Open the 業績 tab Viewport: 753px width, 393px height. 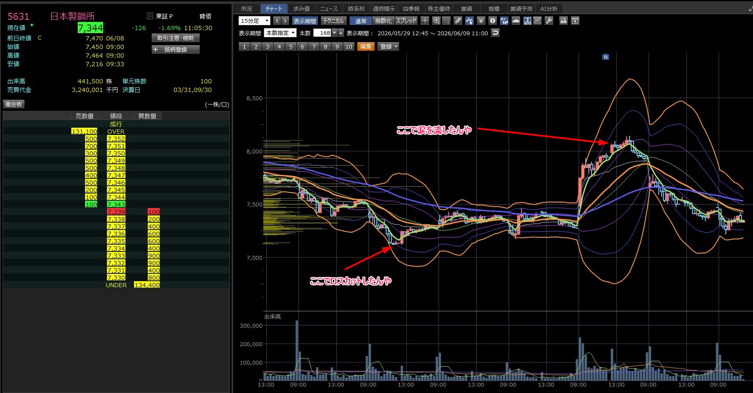coord(466,9)
